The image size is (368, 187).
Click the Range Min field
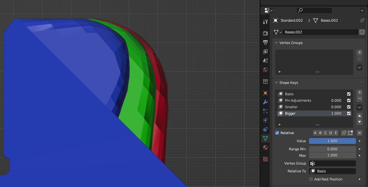[x=332, y=149]
